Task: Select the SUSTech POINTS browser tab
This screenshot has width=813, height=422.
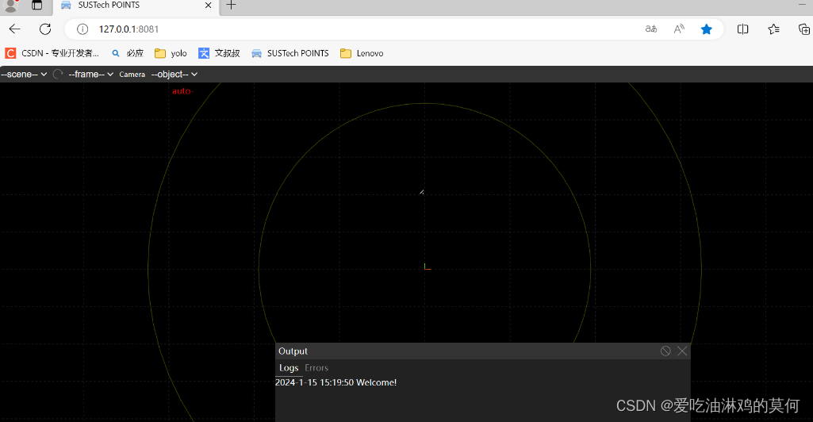Action: [x=136, y=6]
